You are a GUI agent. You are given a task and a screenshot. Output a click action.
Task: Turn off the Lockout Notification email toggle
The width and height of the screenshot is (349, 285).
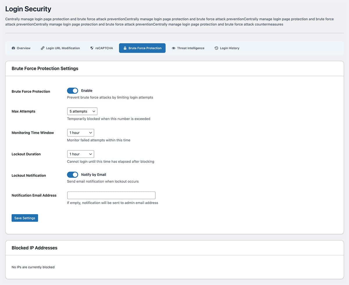click(73, 175)
